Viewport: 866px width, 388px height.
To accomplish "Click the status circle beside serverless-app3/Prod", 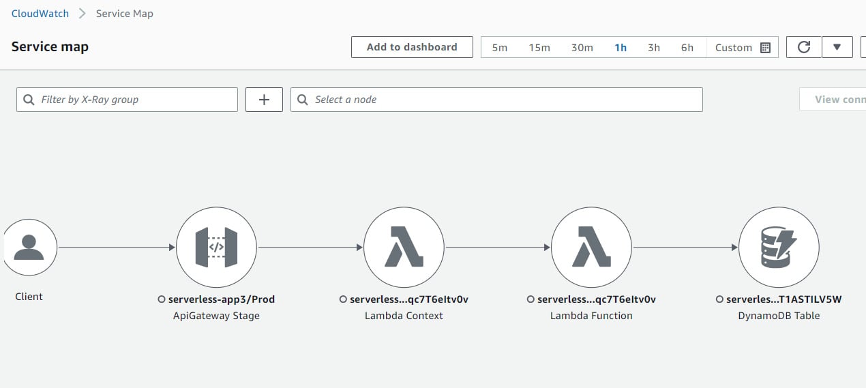I will click(x=162, y=299).
